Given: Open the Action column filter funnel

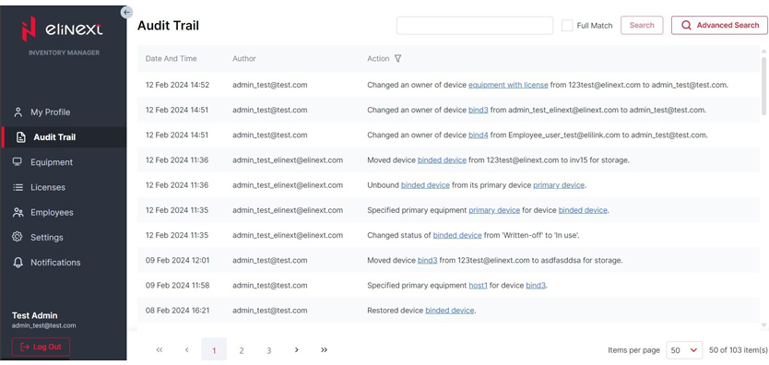Looking at the screenshot, I should pos(397,58).
